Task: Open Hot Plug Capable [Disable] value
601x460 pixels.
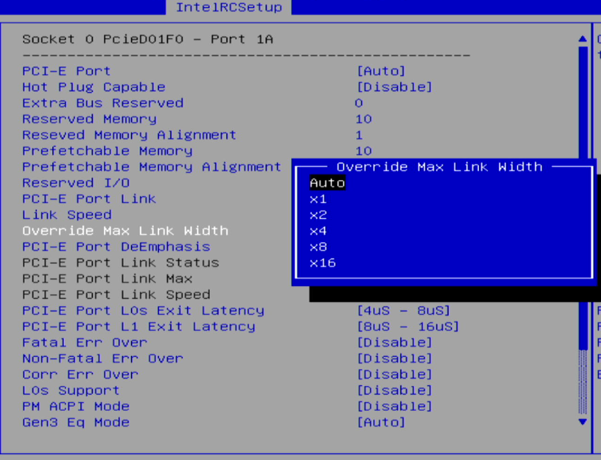Action: [394, 87]
